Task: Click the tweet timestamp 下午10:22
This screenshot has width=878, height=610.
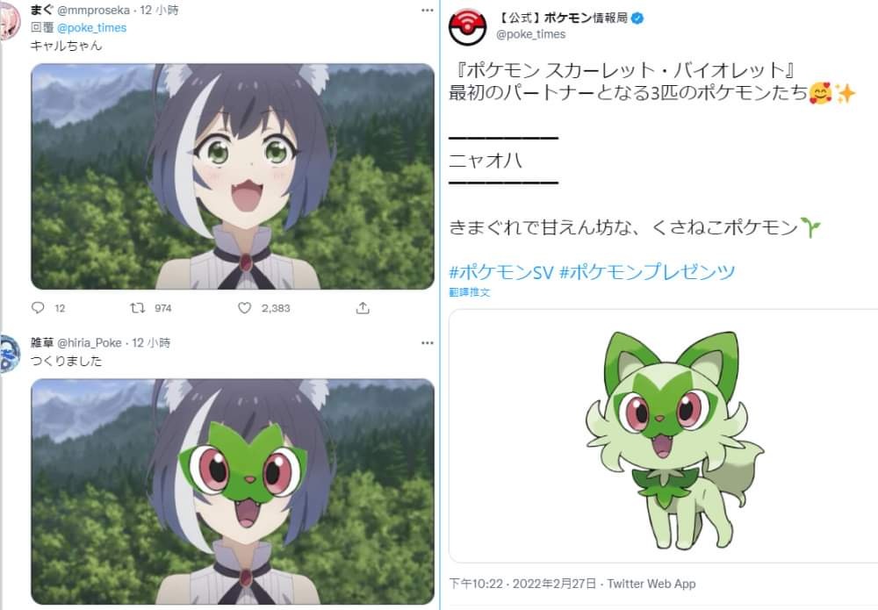Action: point(476,584)
